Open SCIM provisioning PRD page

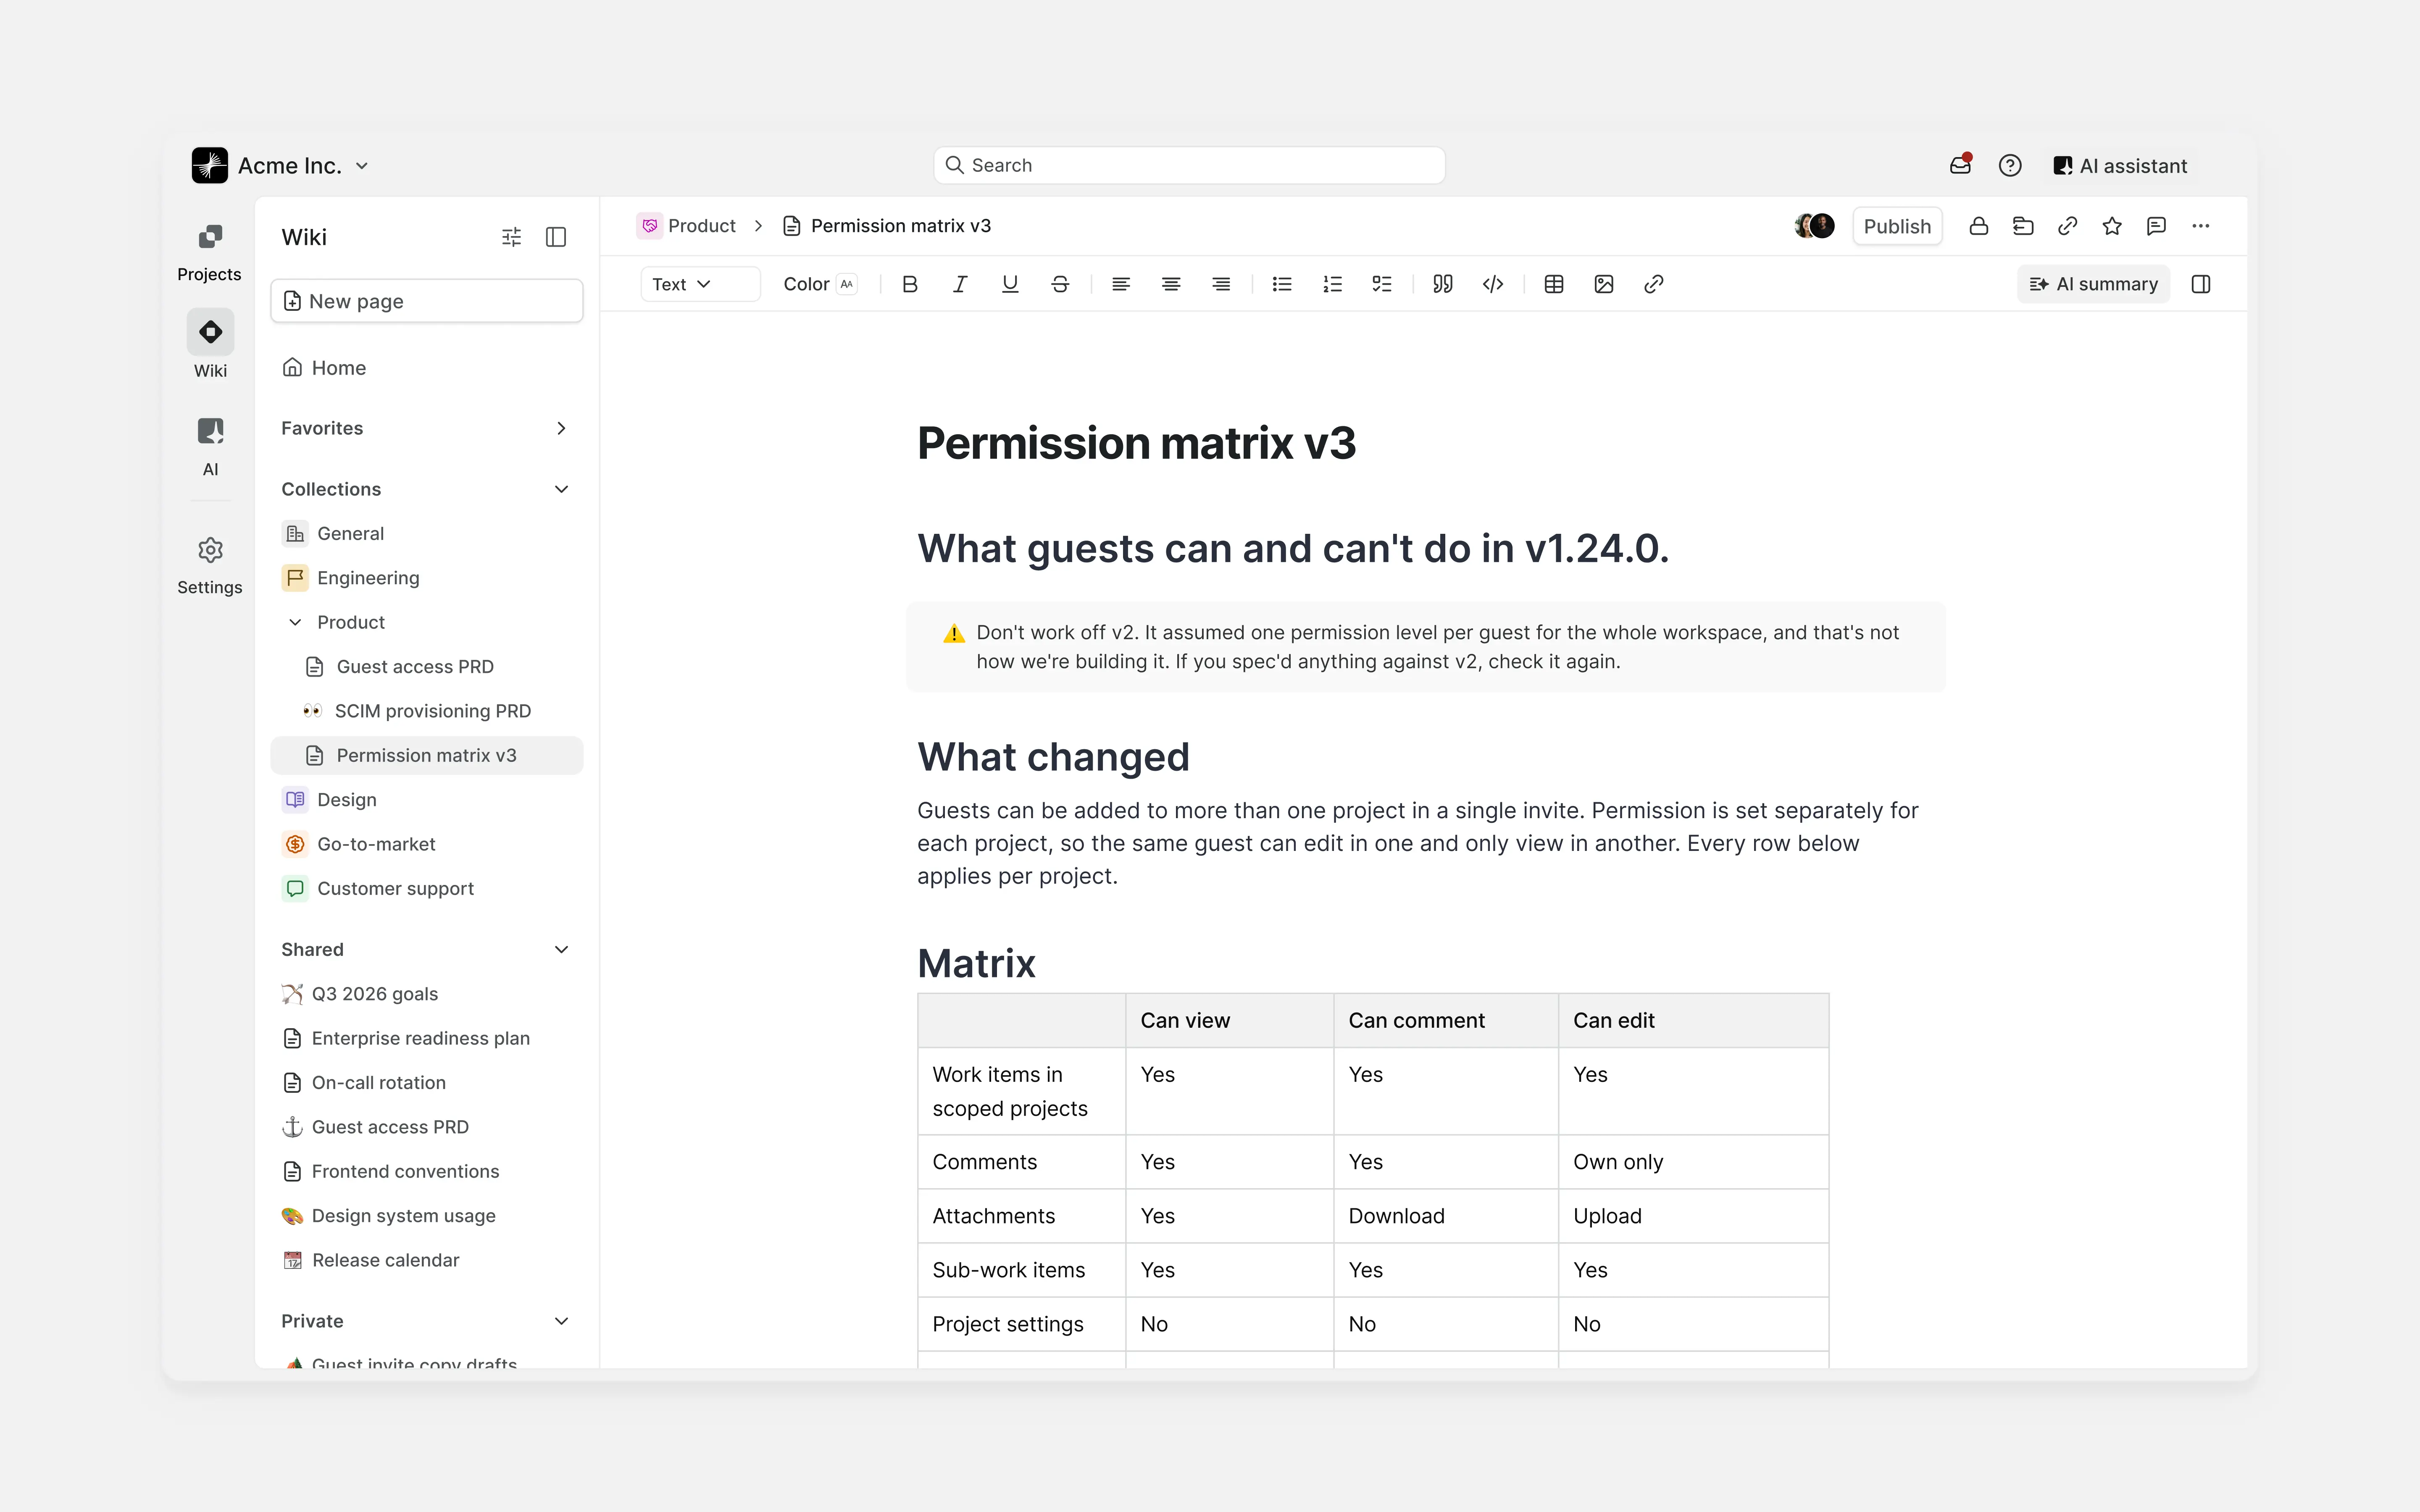pos(427,711)
